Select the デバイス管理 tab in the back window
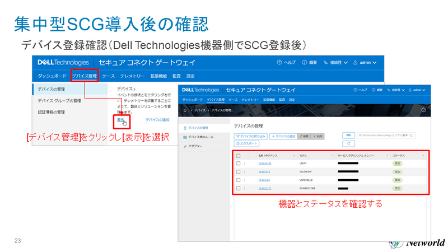 click(85, 76)
